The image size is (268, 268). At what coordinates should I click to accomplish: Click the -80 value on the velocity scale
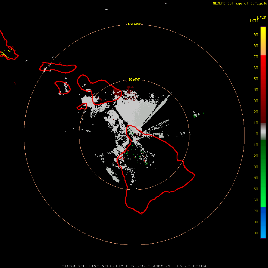pyautogui.click(x=255, y=222)
